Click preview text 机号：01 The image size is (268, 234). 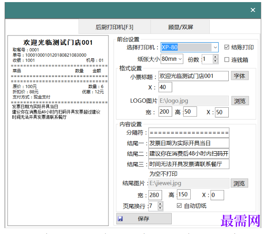[95, 60]
